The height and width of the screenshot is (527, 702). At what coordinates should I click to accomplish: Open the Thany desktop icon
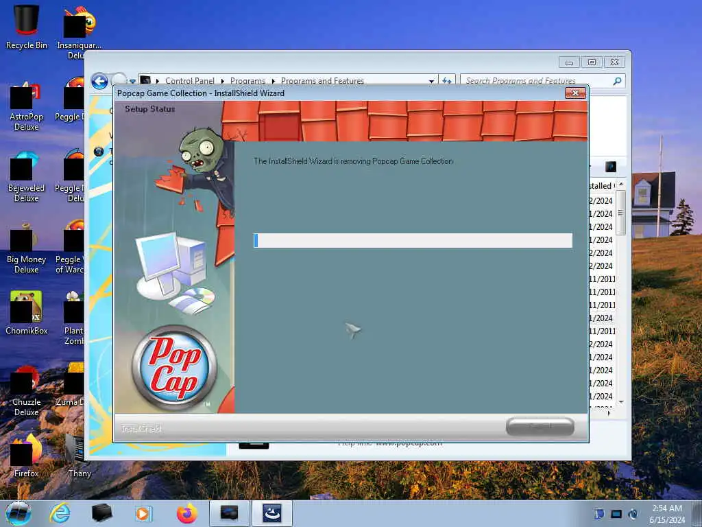click(x=80, y=455)
